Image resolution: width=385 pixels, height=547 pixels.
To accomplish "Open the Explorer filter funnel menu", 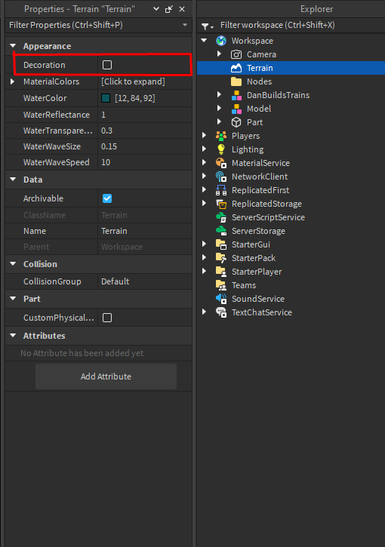I will (208, 26).
